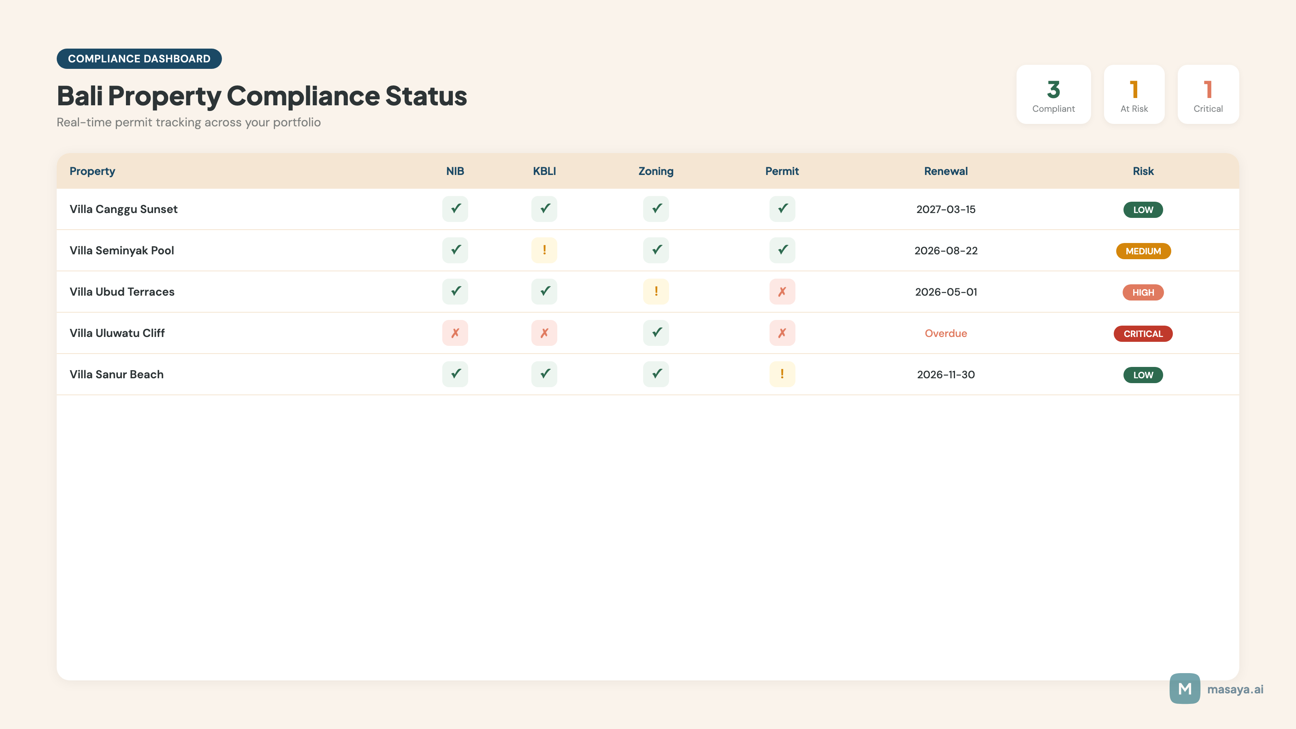Click KBLI cross icon for Villa Uluwatu Cliff
The image size is (1296, 729).
coord(544,333)
